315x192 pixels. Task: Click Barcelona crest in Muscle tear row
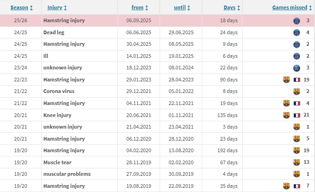tap(296, 162)
